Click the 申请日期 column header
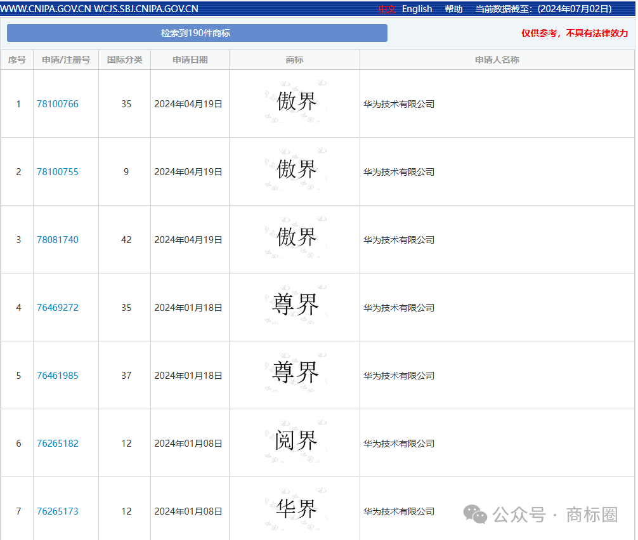This screenshot has width=638, height=540. coord(190,60)
